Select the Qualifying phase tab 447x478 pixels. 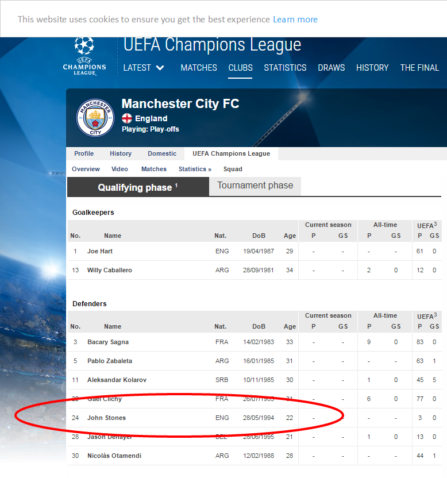point(138,187)
